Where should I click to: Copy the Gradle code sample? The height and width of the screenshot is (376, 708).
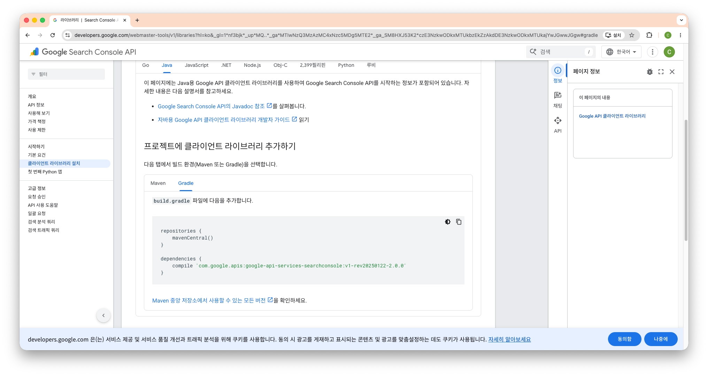pos(459,222)
